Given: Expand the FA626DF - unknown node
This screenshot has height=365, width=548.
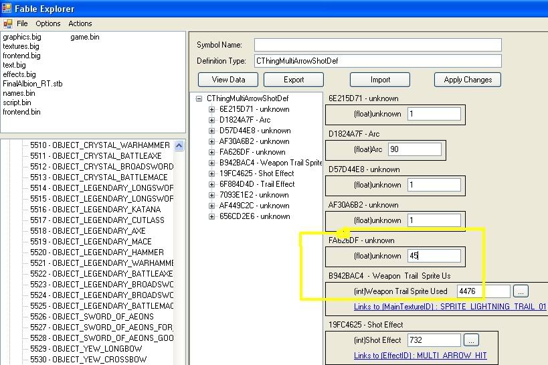Looking at the screenshot, I should click(x=211, y=152).
